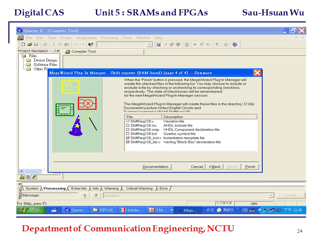
Task: Click the Undo toolbar icon
Action: point(75,45)
